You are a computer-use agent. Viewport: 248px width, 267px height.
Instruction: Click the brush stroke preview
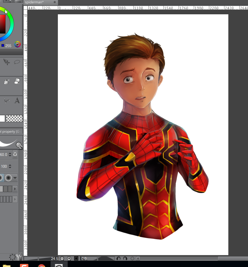click(x=8, y=142)
